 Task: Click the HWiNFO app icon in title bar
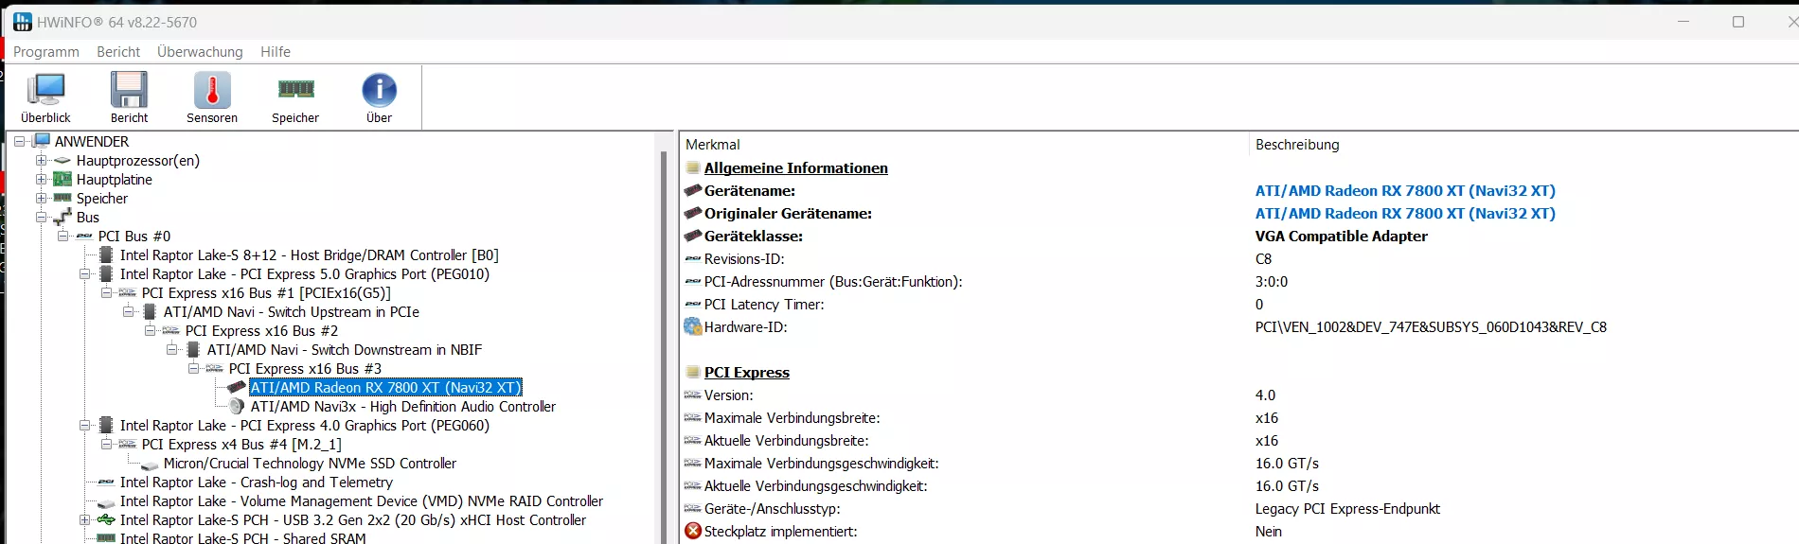23,21
